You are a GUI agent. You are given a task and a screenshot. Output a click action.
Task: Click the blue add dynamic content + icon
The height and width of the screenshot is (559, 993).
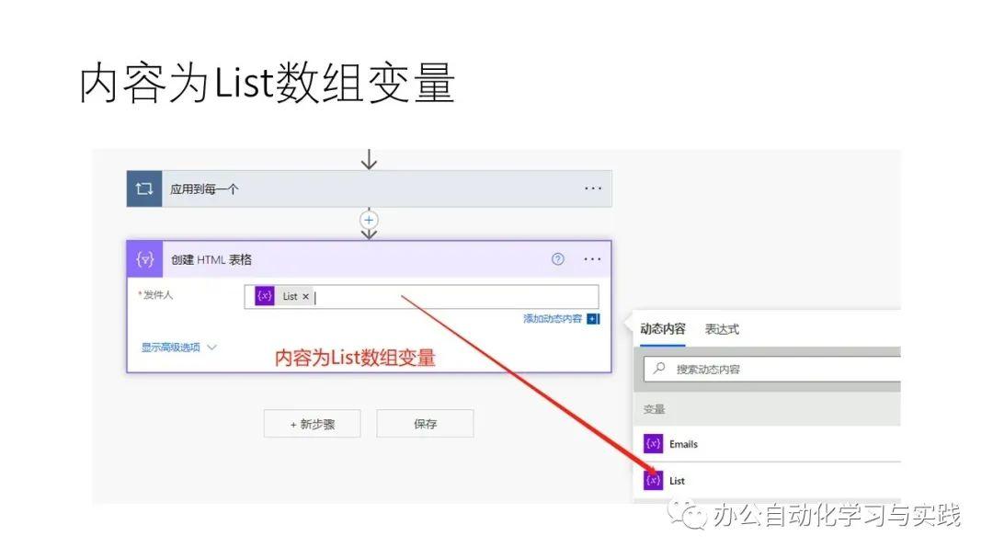(589, 318)
